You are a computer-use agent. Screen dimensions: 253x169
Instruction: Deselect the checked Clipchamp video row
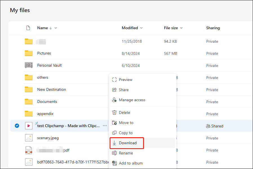point(16,126)
